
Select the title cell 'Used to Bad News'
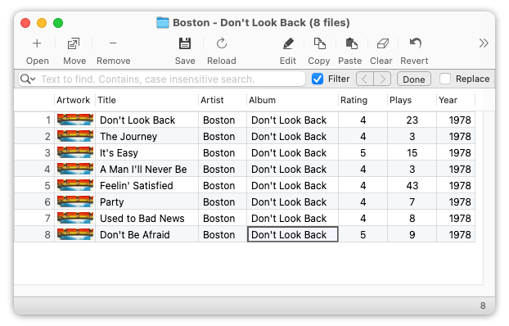(x=147, y=219)
